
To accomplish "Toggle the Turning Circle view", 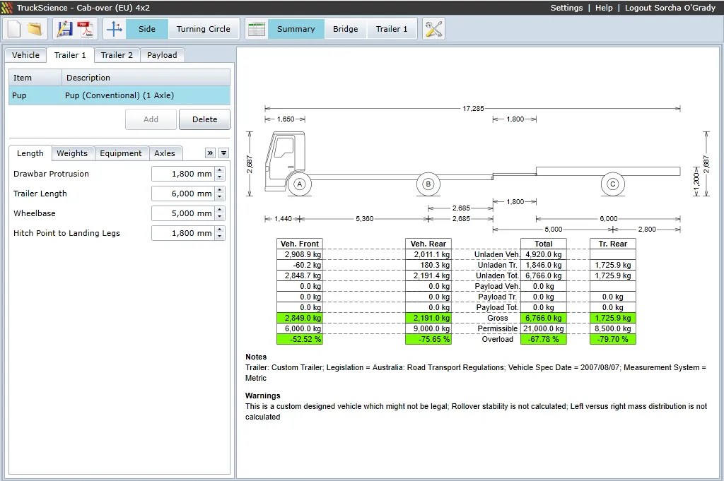I will click(x=203, y=29).
